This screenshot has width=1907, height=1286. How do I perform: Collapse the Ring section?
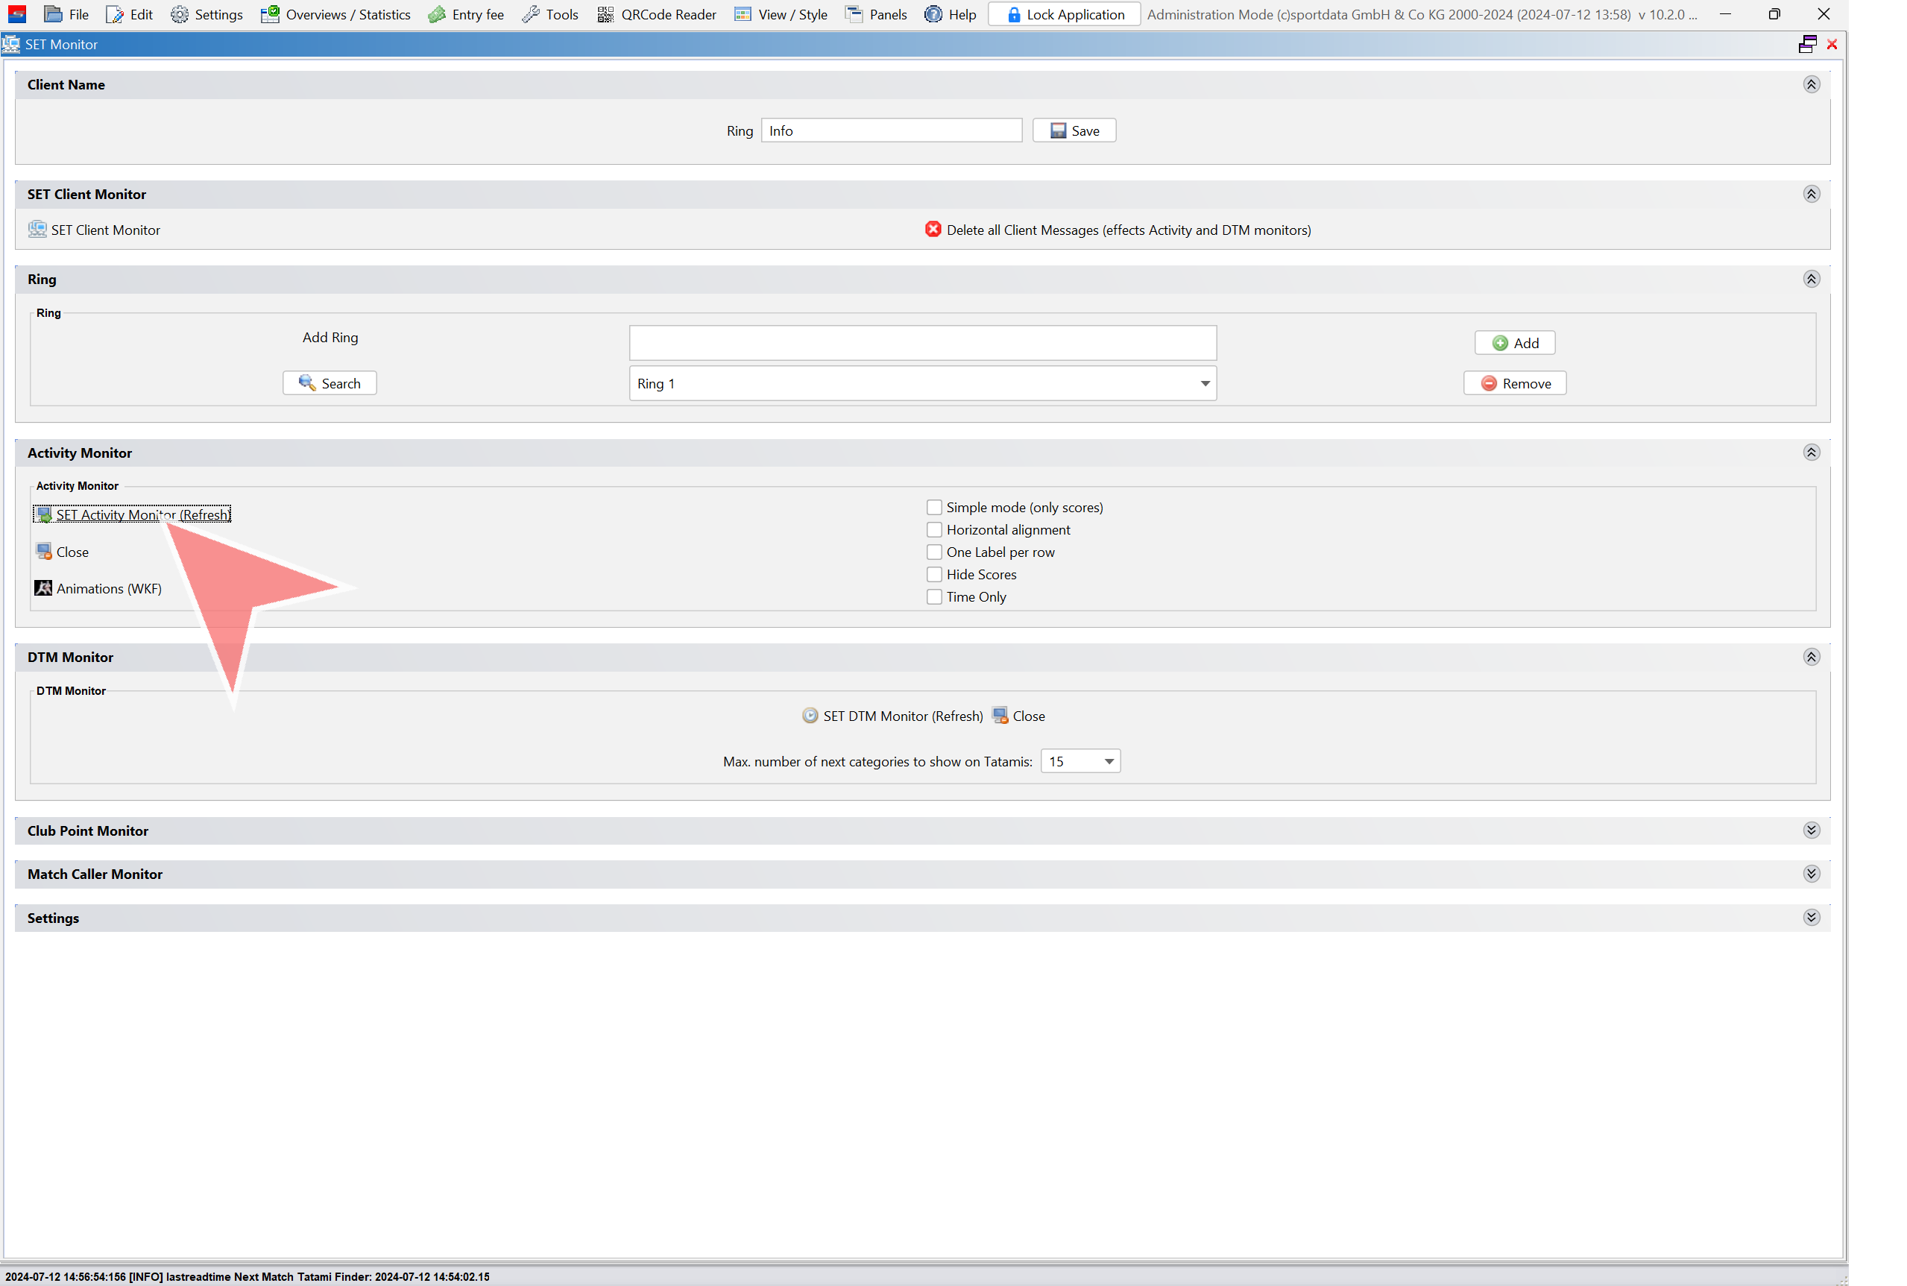[1811, 279]
